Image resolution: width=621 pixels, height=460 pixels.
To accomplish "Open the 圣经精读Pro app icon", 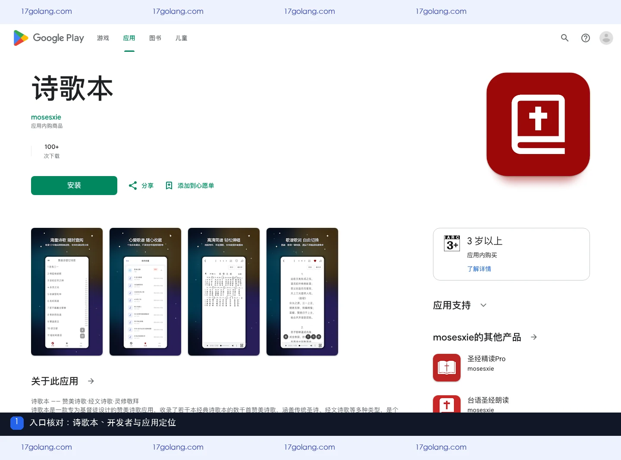I will point(447,368).
